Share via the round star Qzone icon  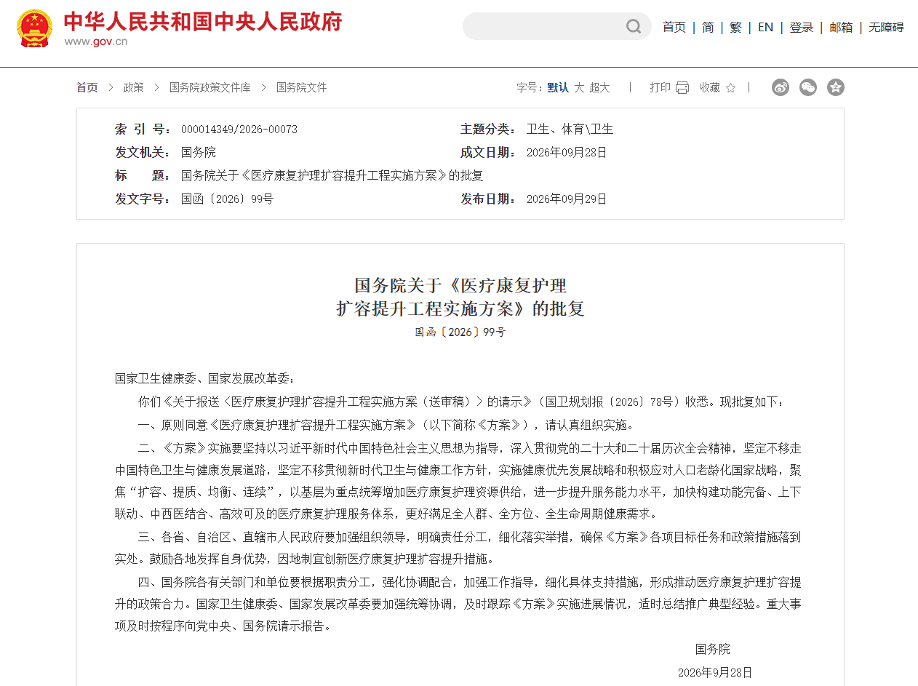[836, 87]
